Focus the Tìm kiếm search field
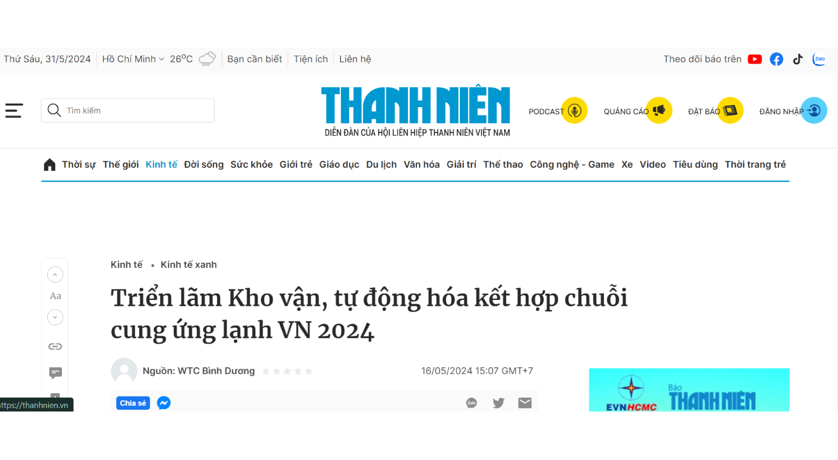The width and height of the screenshot is (838, 460). click(128, 110)
